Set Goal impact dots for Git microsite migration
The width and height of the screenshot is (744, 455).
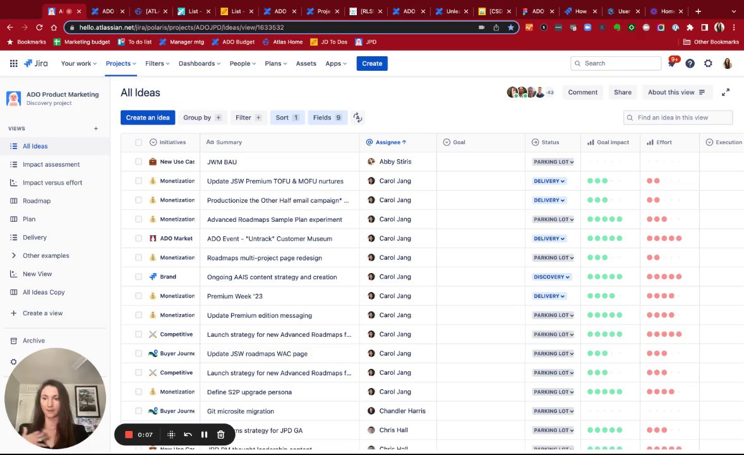[x=604, y=411]
